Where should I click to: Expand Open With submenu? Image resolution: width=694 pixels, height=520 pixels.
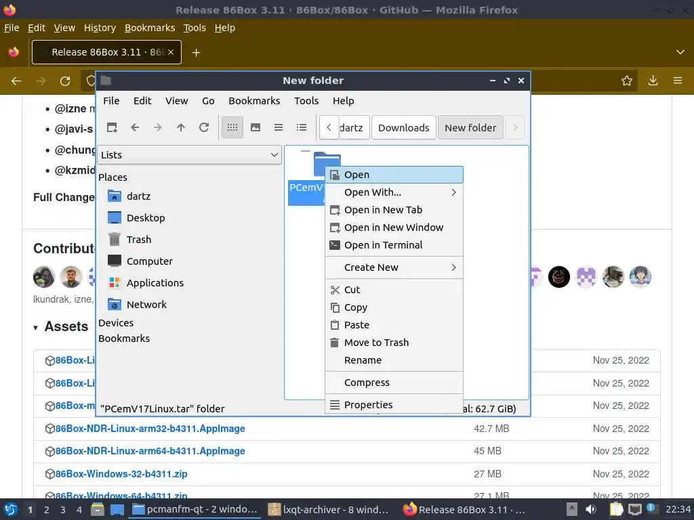394,192
